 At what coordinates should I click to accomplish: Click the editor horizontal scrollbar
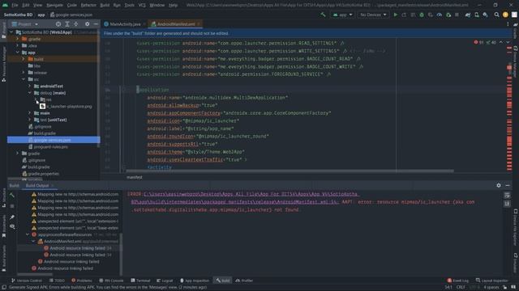[x=290, y=171]
